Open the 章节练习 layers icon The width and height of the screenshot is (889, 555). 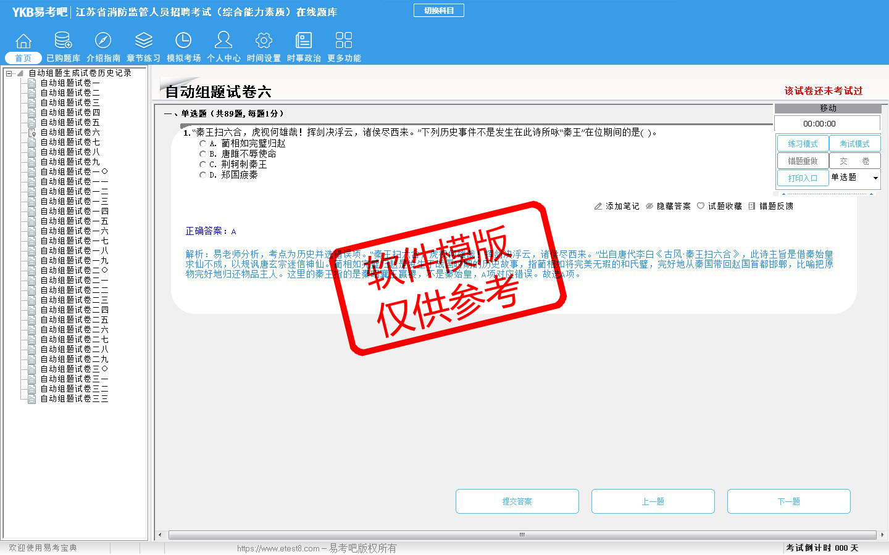coord(143,41)
